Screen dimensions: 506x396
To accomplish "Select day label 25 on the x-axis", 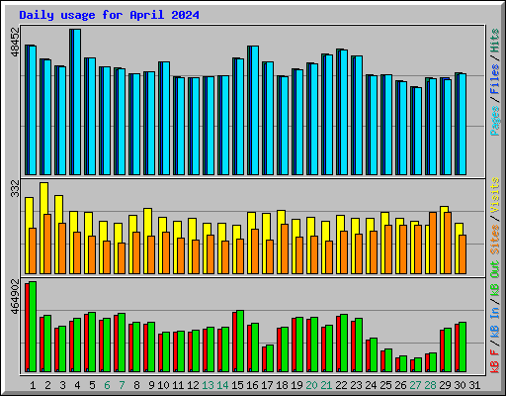I will (x=385, y=385).
